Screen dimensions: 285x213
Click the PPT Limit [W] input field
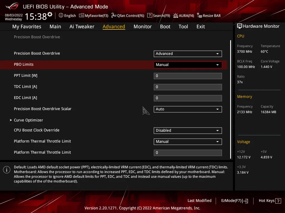click(x=188, y=76)
